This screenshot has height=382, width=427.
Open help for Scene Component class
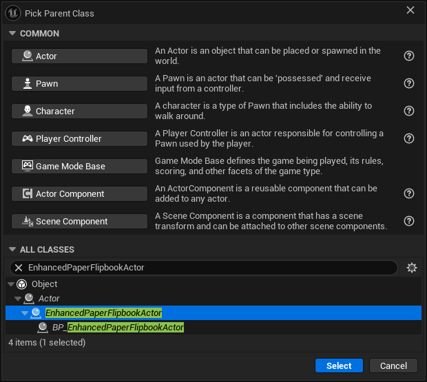tap(409, 221)
